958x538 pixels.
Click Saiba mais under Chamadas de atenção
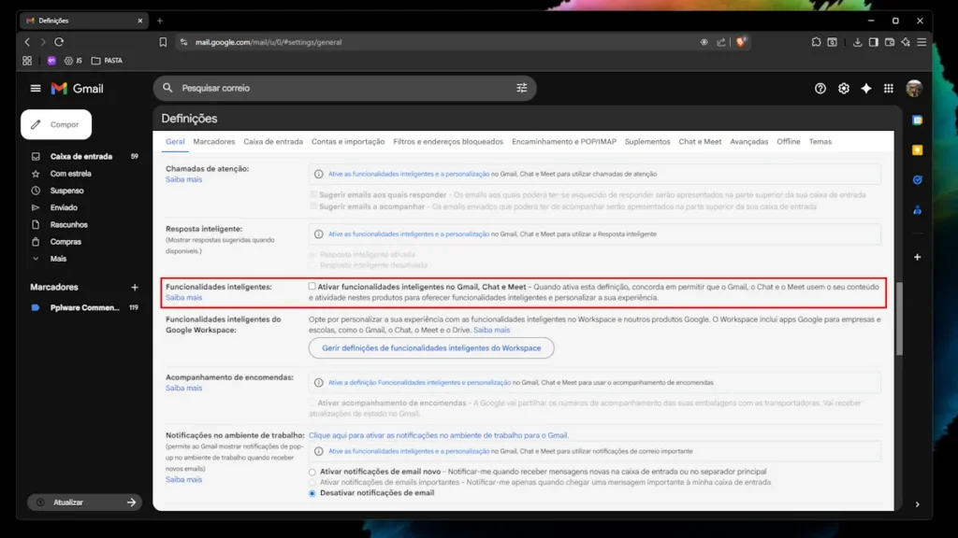pyautogui.click(x=183, y=179)
